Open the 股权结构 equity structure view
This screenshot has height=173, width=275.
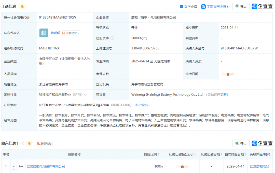click(44, 143)
